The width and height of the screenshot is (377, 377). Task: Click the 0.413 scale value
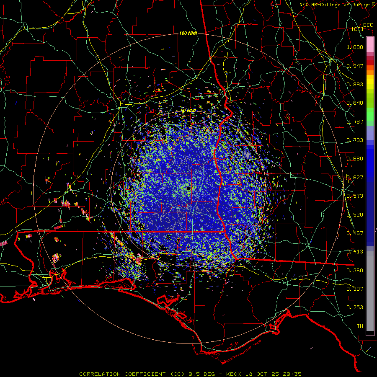click(355, 252)
